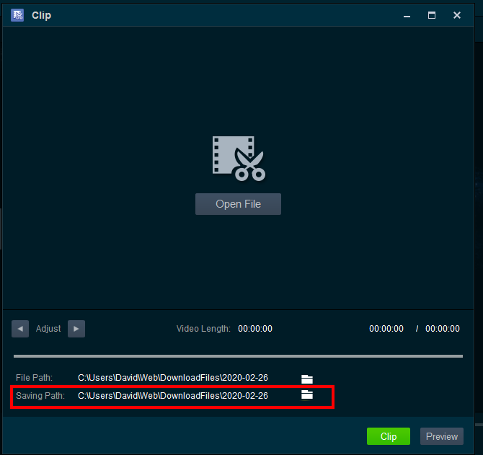Viewport: 483px width, 455px height.
Task: Click the green Clip button
Action: click(388, 436)
